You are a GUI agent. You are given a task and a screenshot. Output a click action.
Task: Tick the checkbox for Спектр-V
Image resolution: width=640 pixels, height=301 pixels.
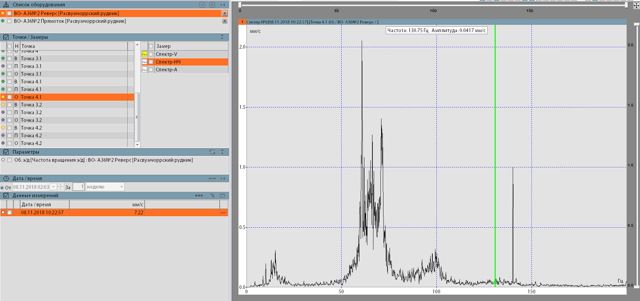pyautogui.click(x=151, y=54)
